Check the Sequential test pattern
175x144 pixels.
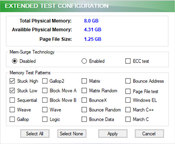click(x=12, y=100)
